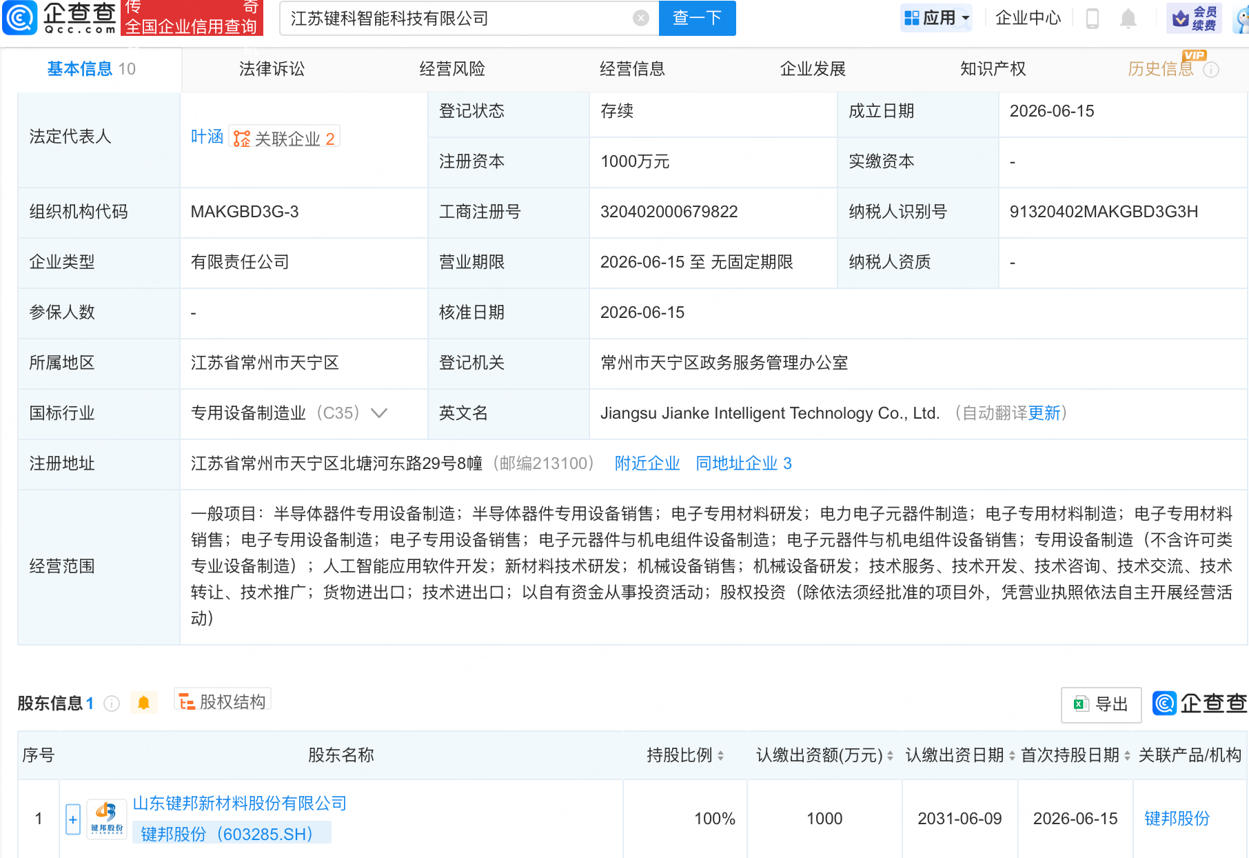Click the Qichacha logo icon at top left

tap(20, 17)
